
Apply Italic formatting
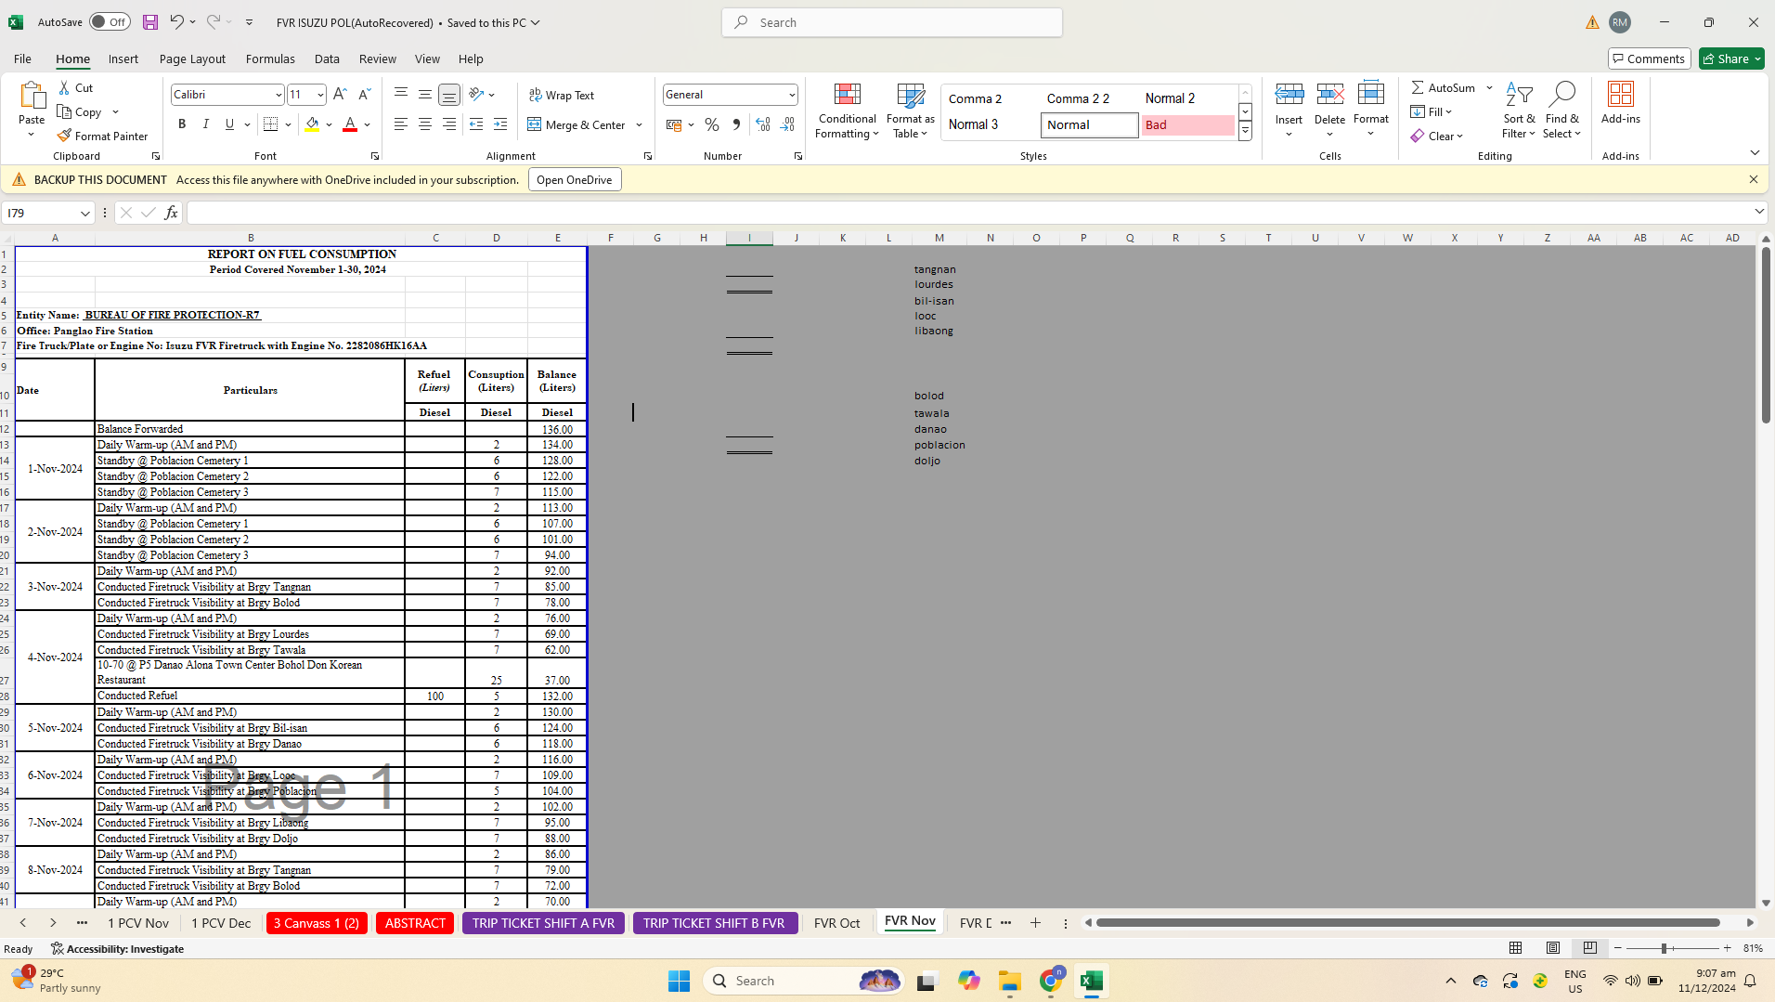pyautogui.click(x=206, y=124)
